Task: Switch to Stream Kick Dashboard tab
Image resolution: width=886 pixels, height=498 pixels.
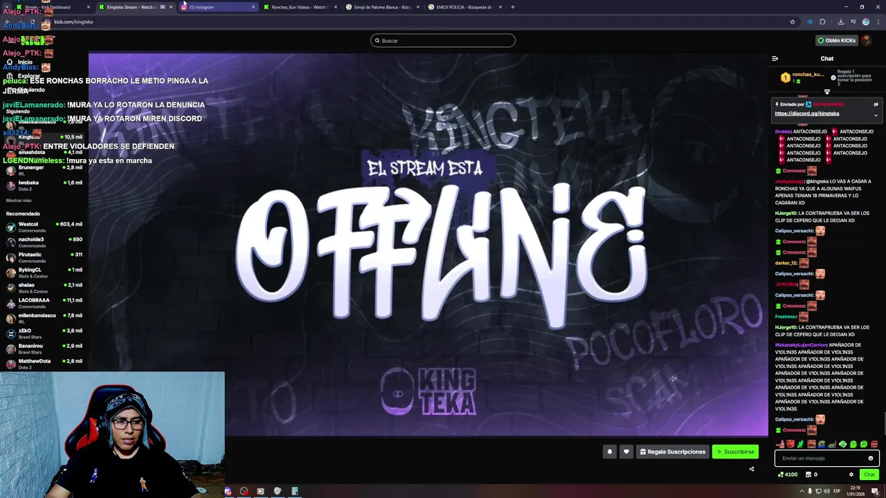Action: [x=54, y=7]
